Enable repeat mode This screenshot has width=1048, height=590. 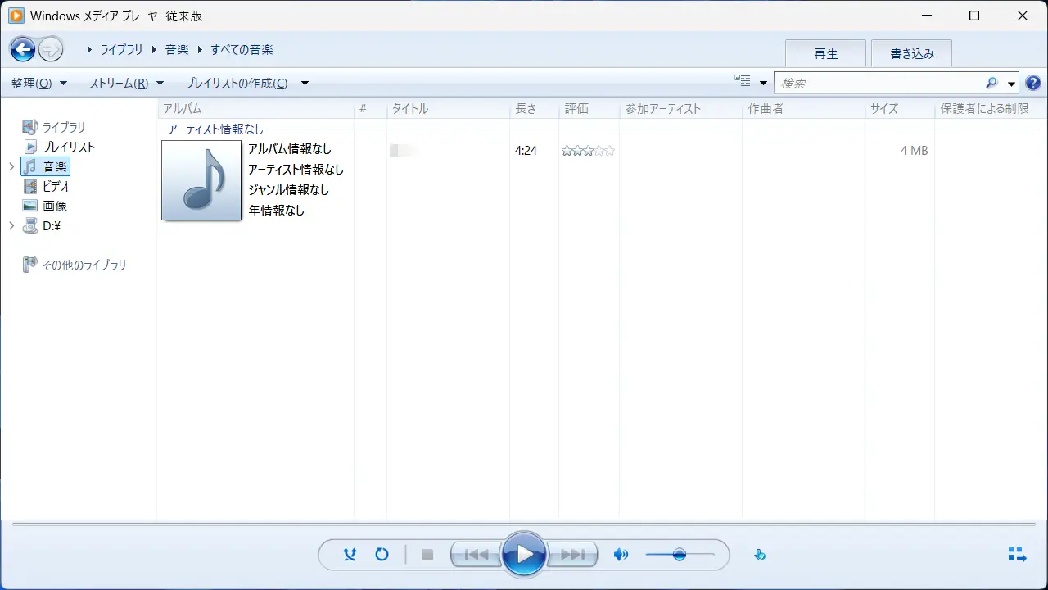(x=382, y=554)
